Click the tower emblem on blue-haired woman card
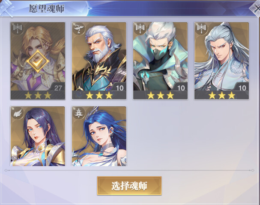The image size is (260, 205). click(79, 113)
